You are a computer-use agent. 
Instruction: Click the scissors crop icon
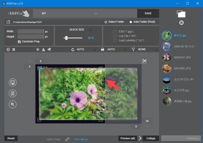[144, 61]
